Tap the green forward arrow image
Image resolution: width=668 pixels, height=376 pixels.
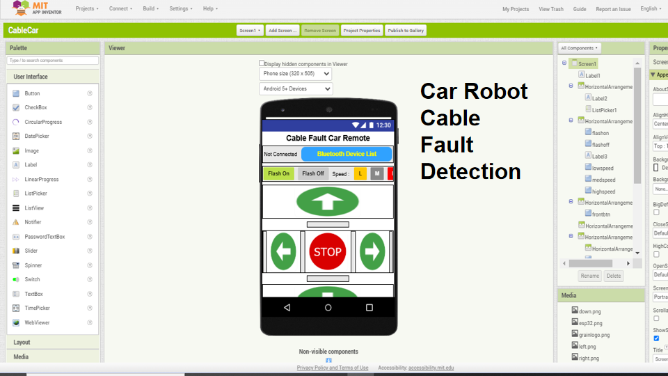(328, 202)
